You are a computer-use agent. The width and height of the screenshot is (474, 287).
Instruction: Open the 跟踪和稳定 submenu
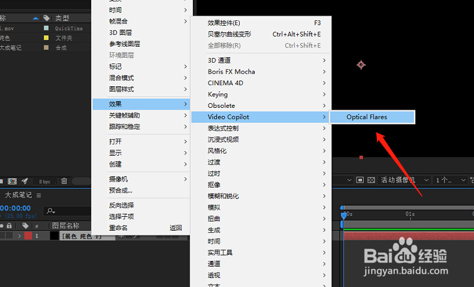[x=141, y=126]
